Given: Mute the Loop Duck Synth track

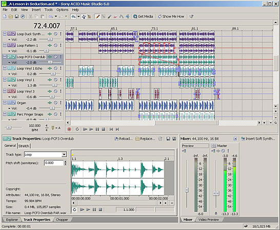Looking at the screenshot, I should (56, 34).
